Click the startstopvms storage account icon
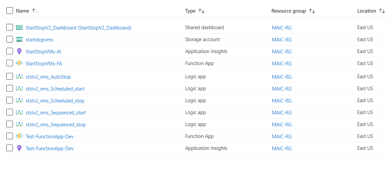This screenshot has height=189, width=389. pyautogui.click(x=19, y=40)
